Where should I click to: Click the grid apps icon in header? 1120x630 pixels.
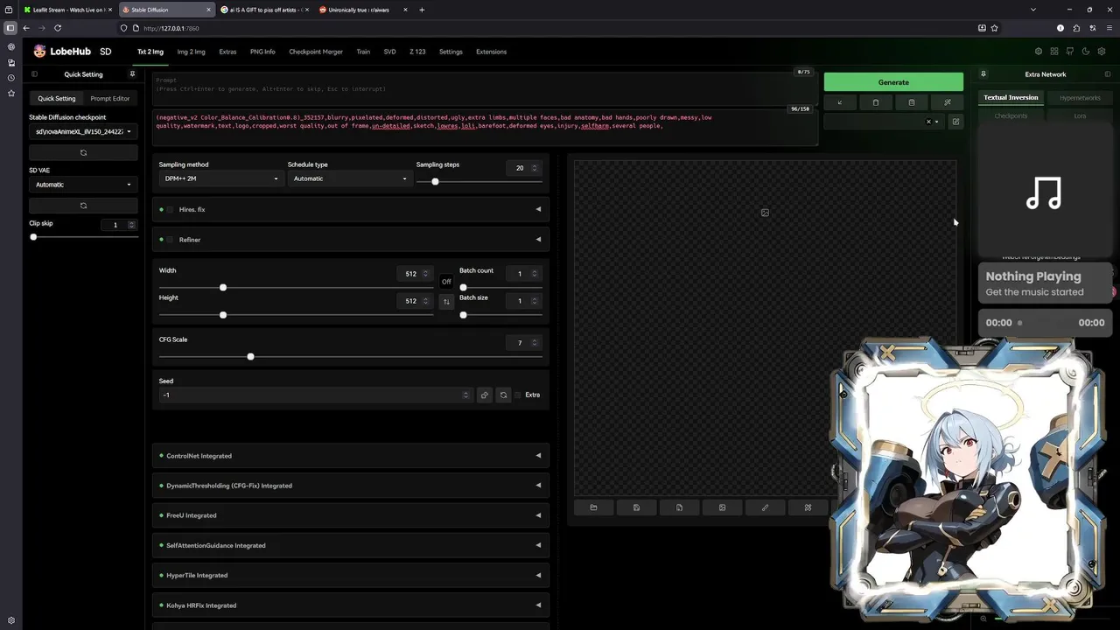click(x=1054, y=52)
